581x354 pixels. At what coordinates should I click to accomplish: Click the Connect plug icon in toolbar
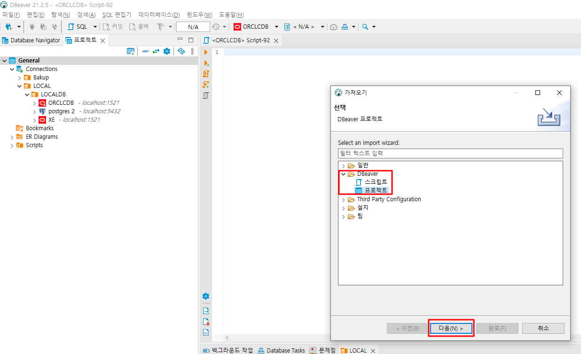pos(32,27)
